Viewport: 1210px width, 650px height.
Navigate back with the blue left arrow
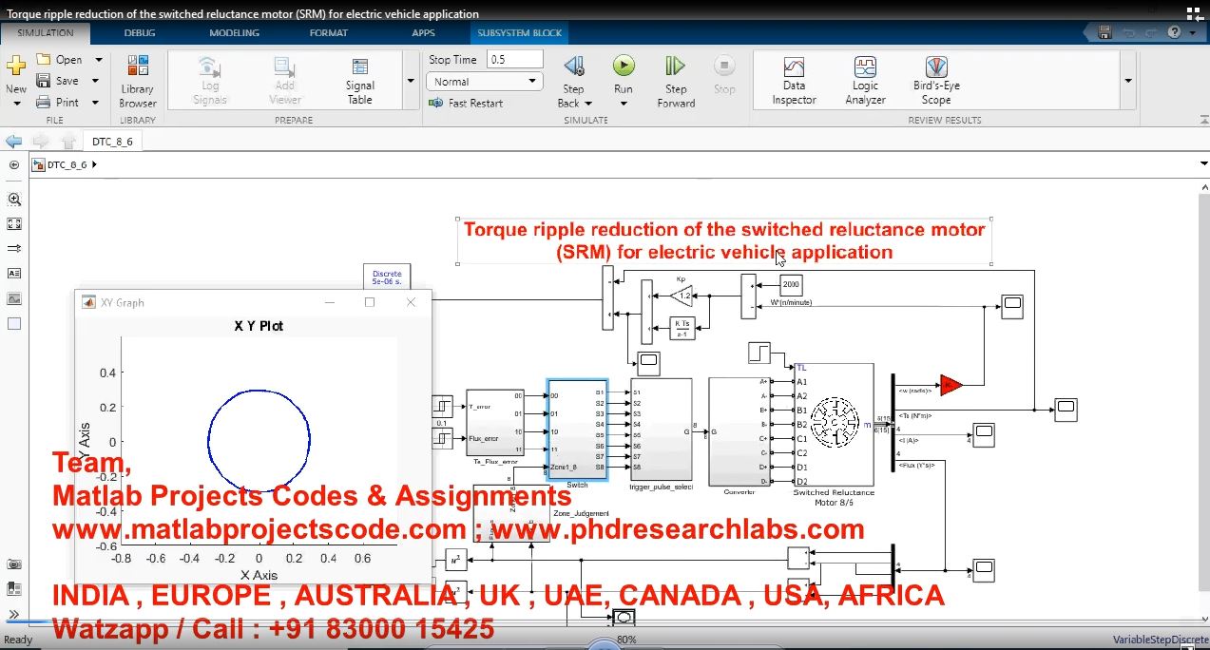(x=13, y=141)
